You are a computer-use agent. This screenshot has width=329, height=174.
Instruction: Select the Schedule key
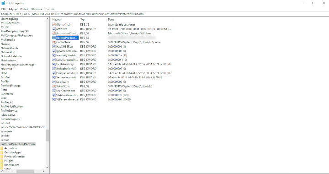[6, 131]
